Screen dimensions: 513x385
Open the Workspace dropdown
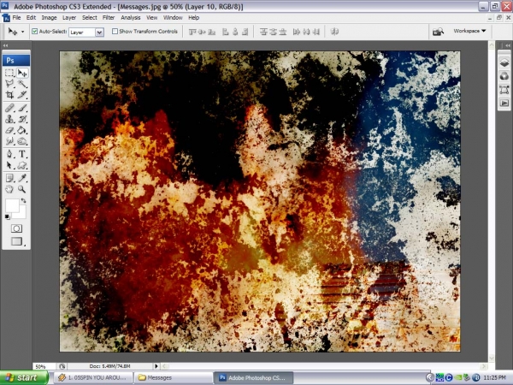tap(469, 31)
